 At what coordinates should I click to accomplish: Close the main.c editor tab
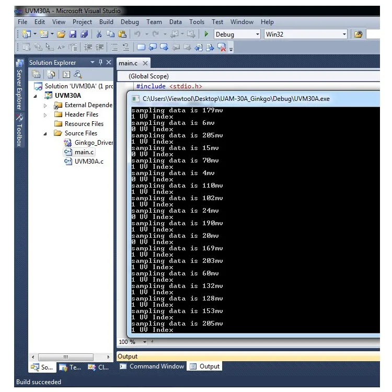pyautogui.click(x=145, y=63)
